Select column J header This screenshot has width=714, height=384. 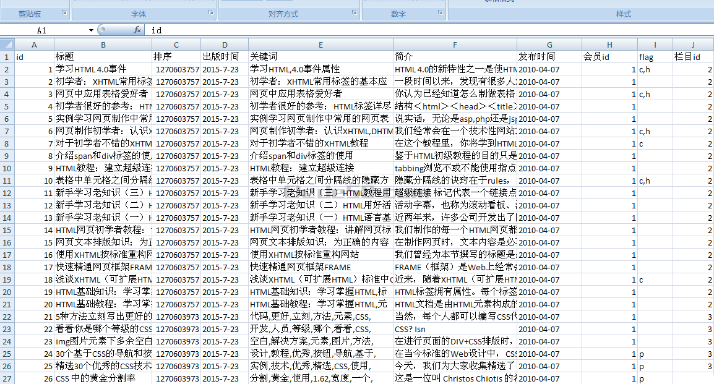(x=693, y=45)
